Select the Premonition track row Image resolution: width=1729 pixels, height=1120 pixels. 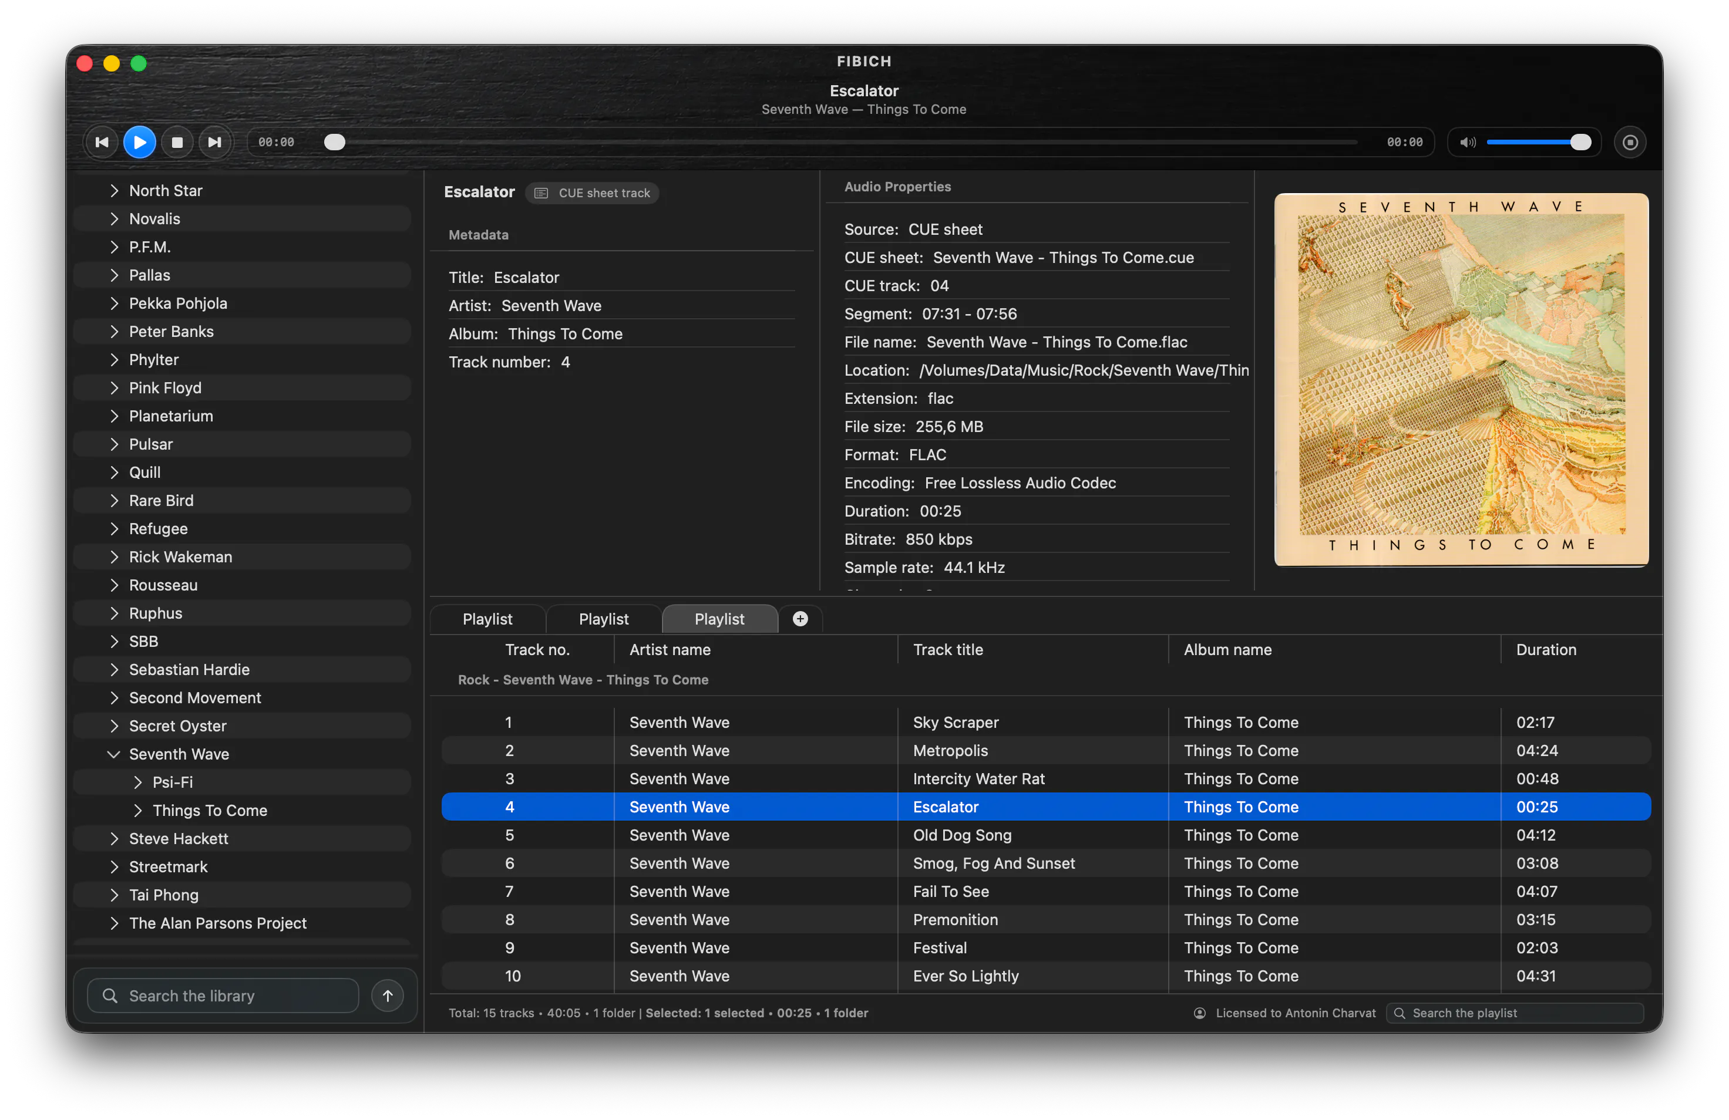click(1046, 920)
